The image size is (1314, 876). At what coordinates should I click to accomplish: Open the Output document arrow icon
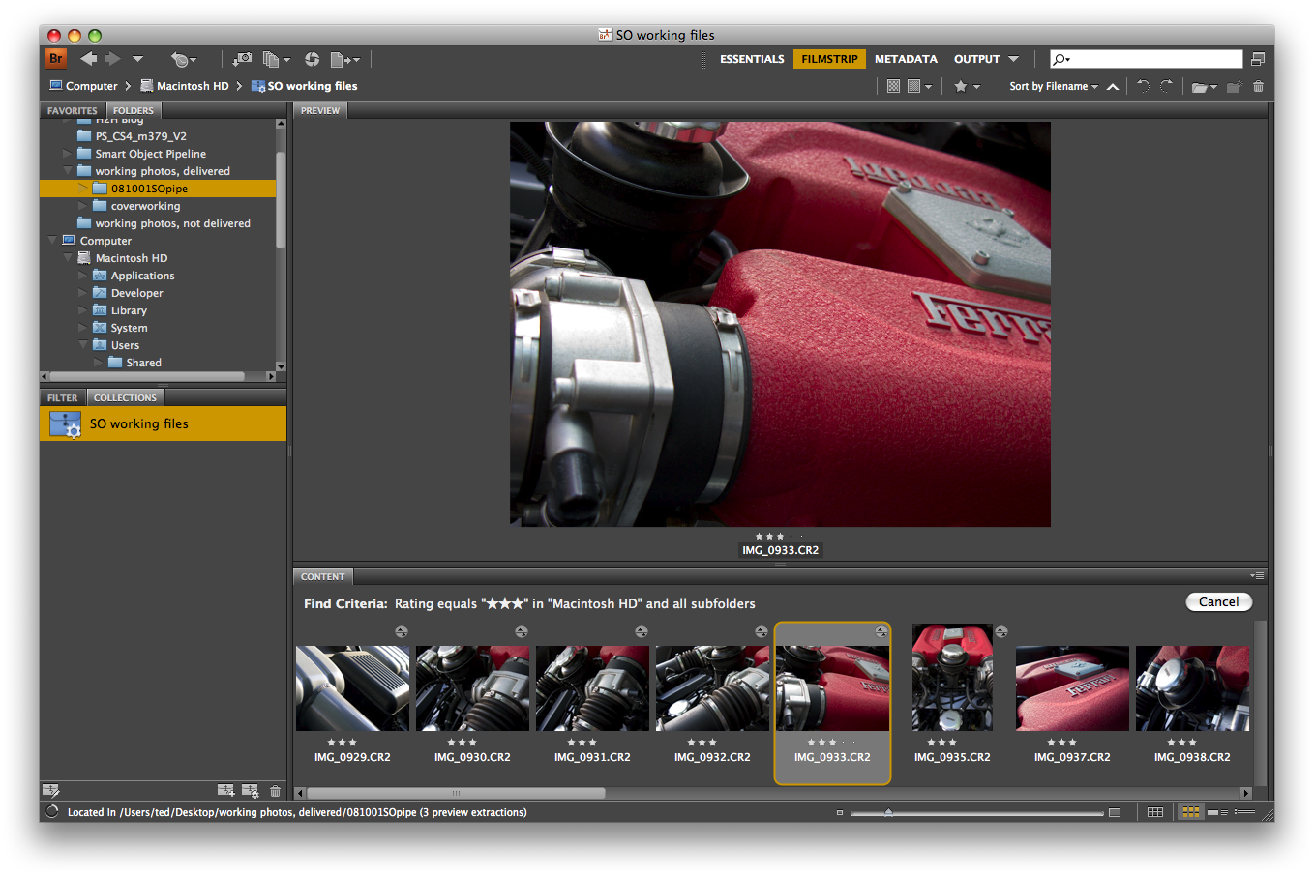coord(344,60)
